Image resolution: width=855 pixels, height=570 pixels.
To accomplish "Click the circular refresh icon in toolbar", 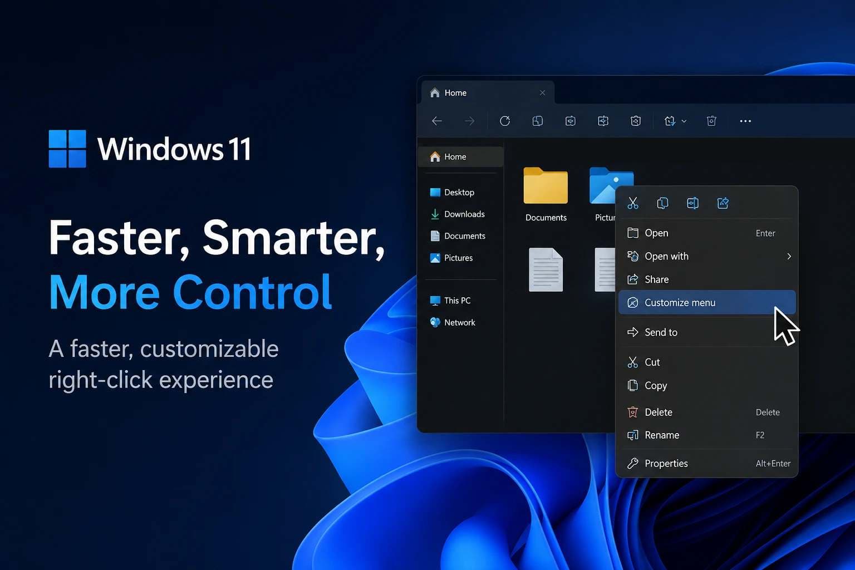I will pos(505,121).
